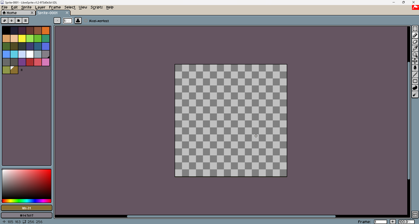Open the palette options menu button
The image size is (419, 224).
click(25, 21)
